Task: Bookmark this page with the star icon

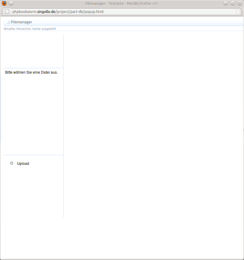Action: pos(238,12)
